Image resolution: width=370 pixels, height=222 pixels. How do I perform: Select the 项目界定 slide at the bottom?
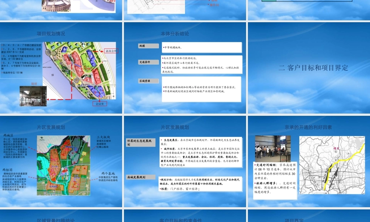tap(309, 216)
